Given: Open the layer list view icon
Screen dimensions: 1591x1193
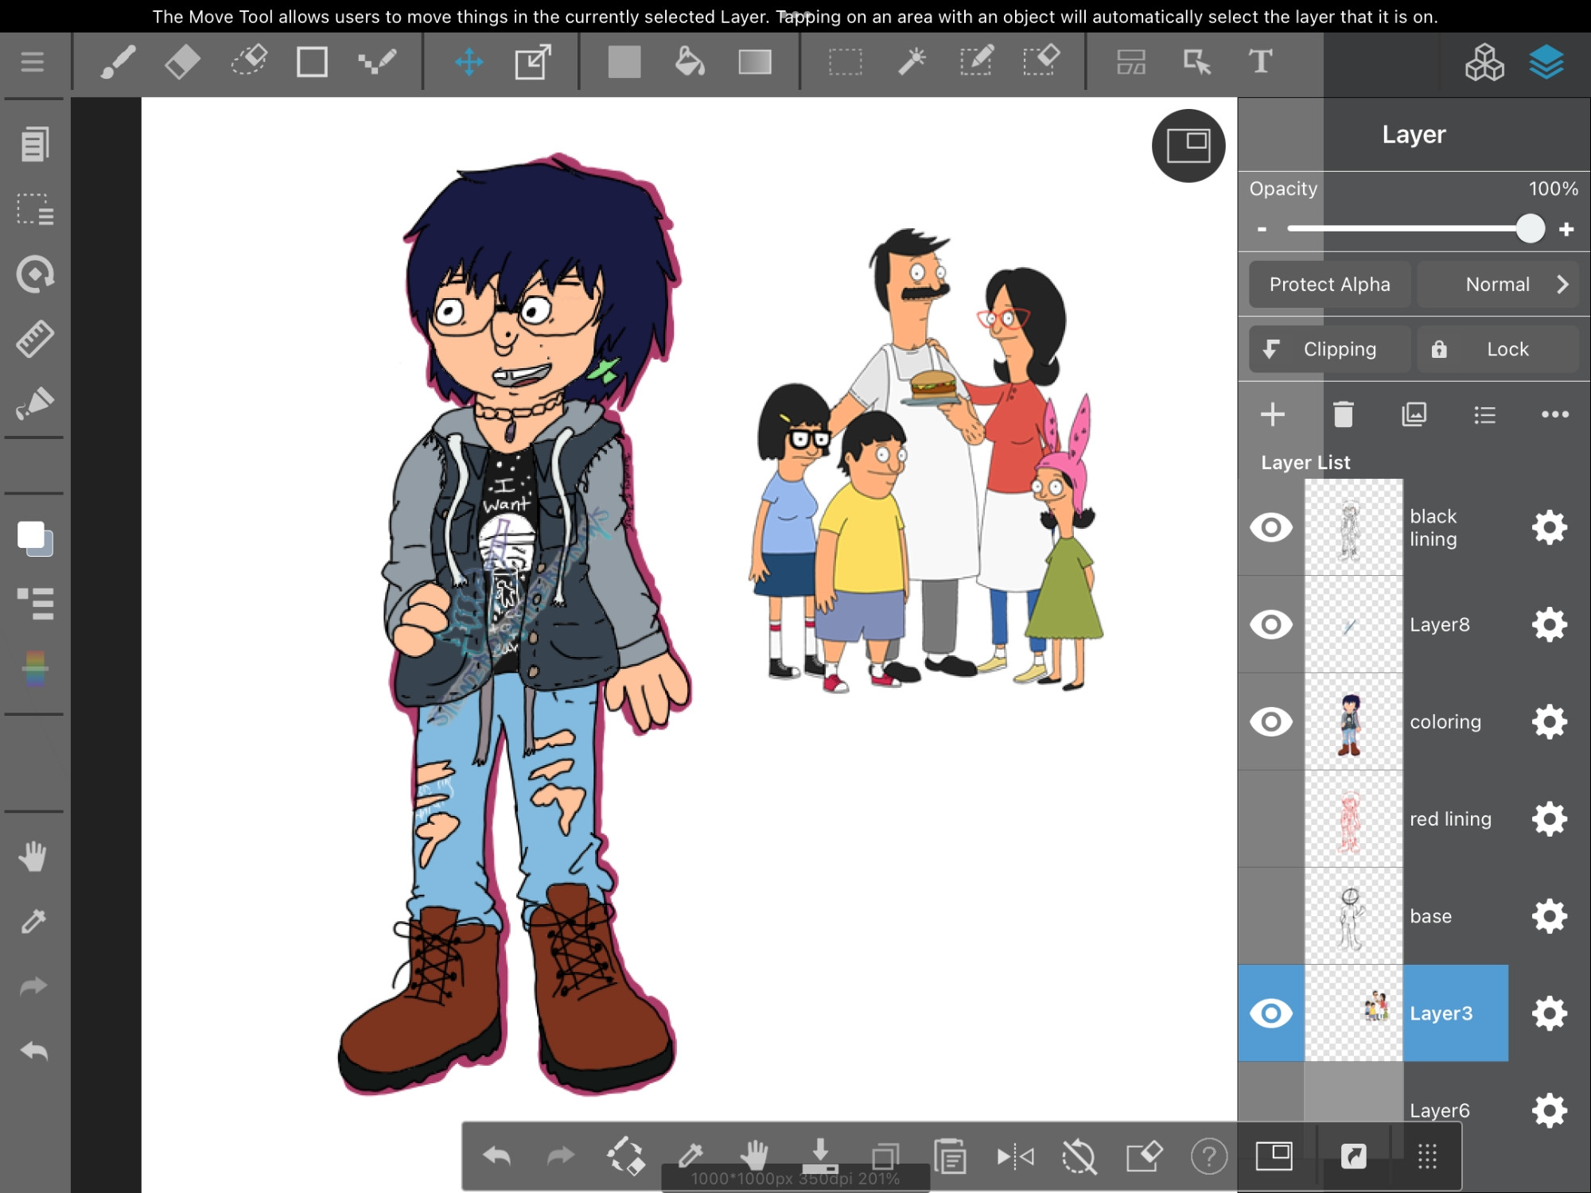Looking at the screenshot, I should 1484,414.
